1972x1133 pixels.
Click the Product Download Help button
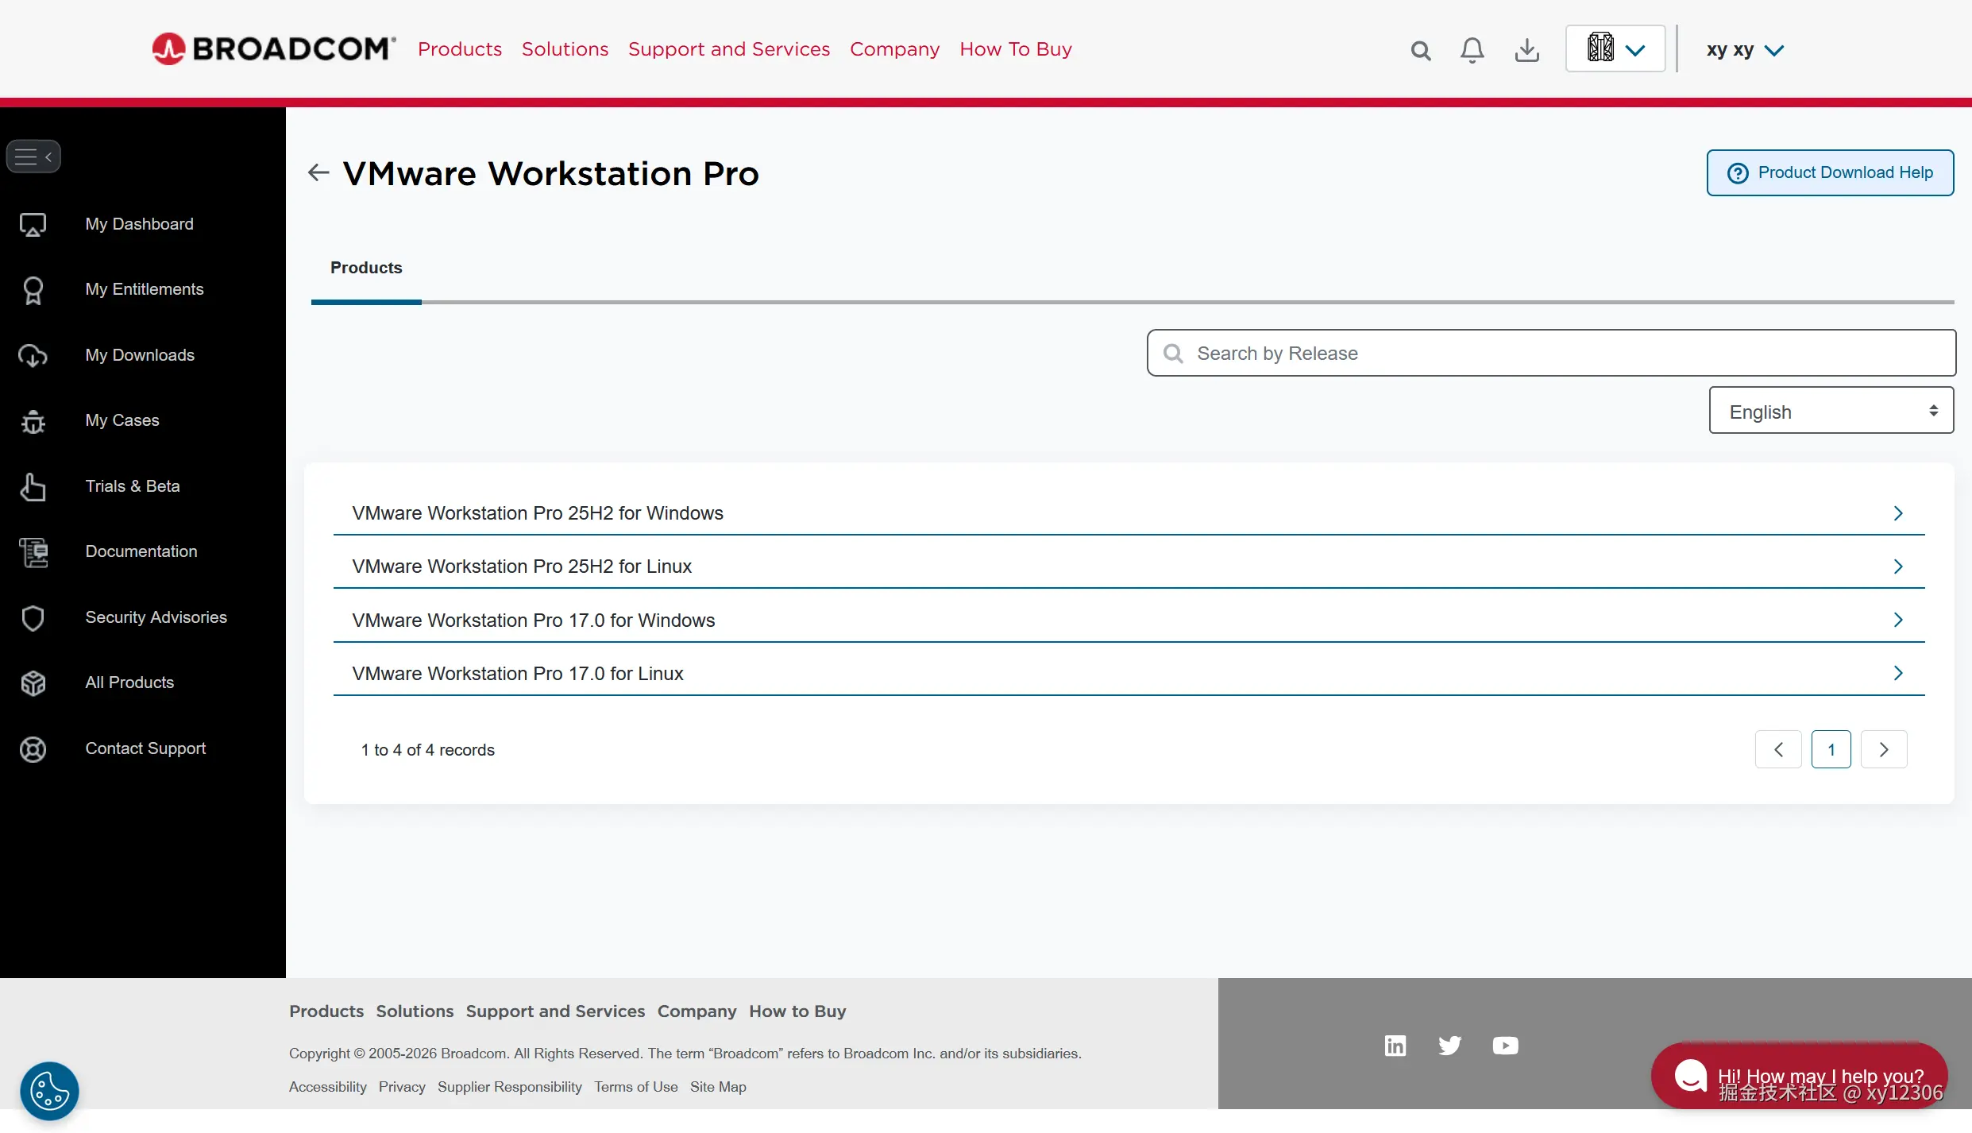[1830, 172]
